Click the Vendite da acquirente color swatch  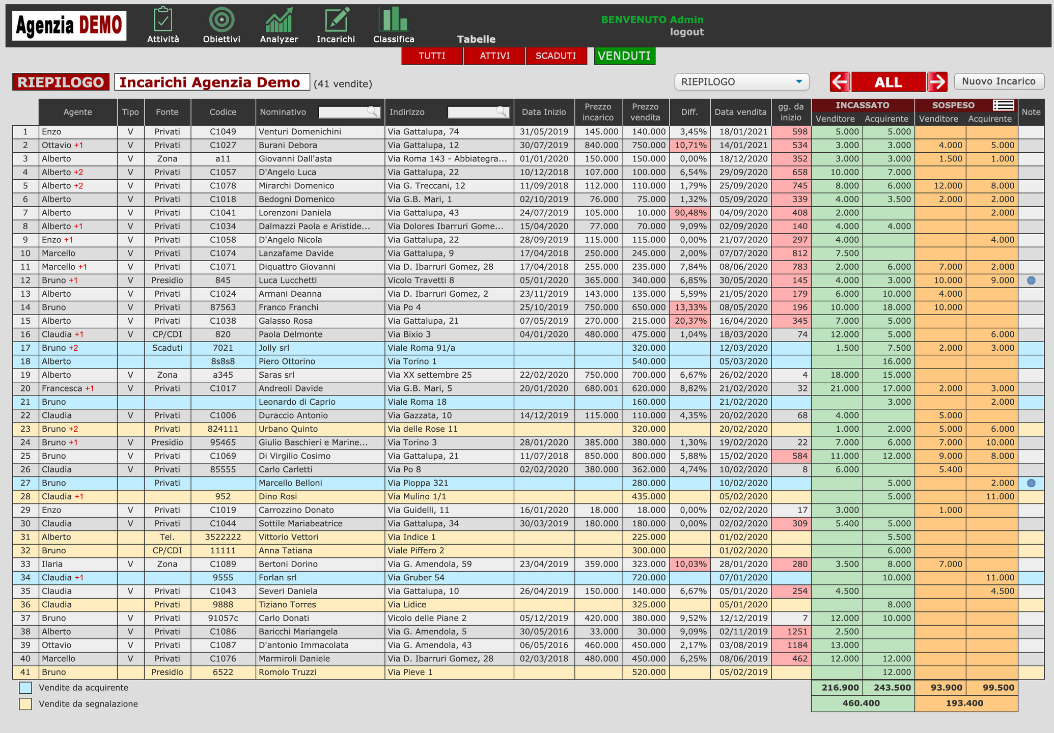point(25,688)
